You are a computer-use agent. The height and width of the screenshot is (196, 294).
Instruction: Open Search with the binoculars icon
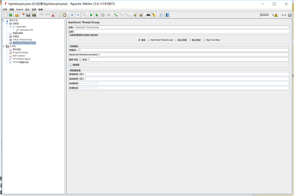coord(148,15)
